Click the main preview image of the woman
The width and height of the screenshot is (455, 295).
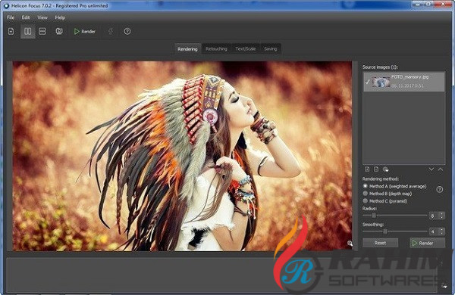[x=182, y=156]
